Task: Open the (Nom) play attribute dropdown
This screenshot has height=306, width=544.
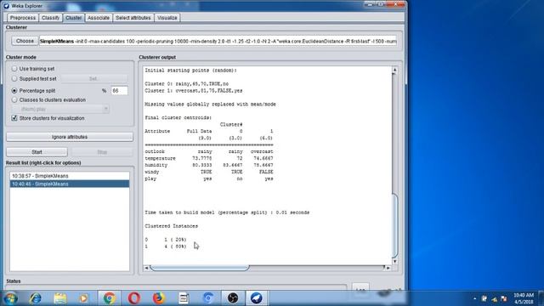Action: (60, 109)
